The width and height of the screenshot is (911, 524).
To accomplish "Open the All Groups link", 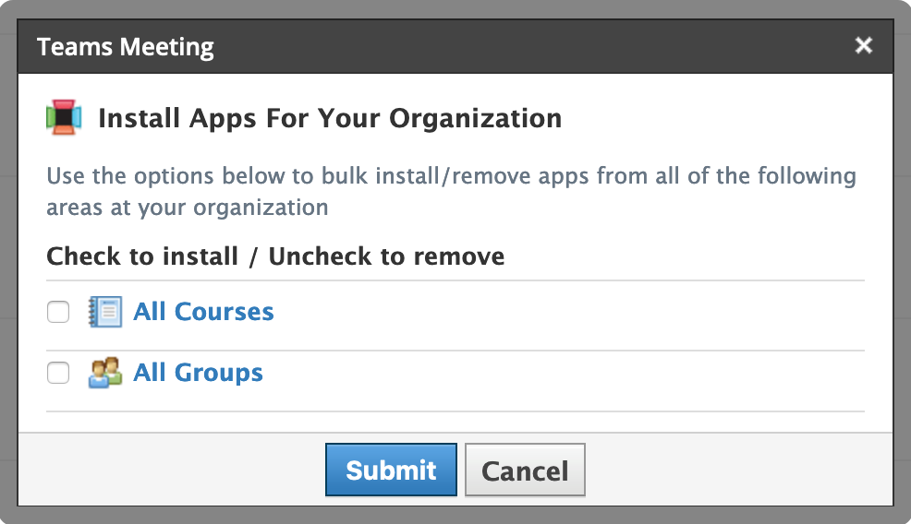I will tap(198, 373).
